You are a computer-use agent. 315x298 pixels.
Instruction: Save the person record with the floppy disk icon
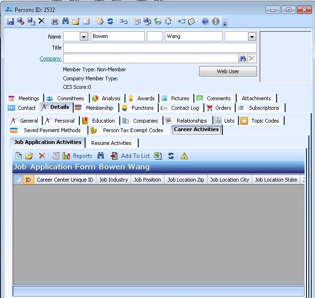tap(10, 21)
